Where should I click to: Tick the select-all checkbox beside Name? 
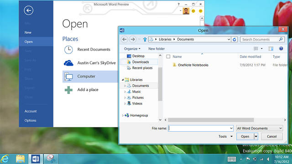pyautogui.click(x=168, y=56)
